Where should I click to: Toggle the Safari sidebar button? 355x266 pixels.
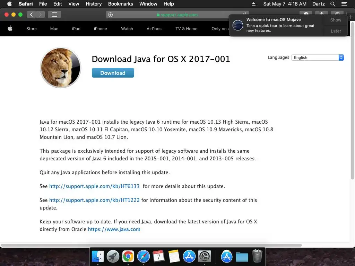tap(54, 15)
